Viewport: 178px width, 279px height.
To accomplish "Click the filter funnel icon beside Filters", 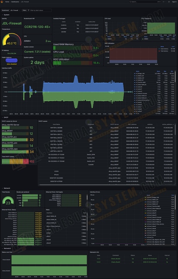I will [x=29, y=10].
